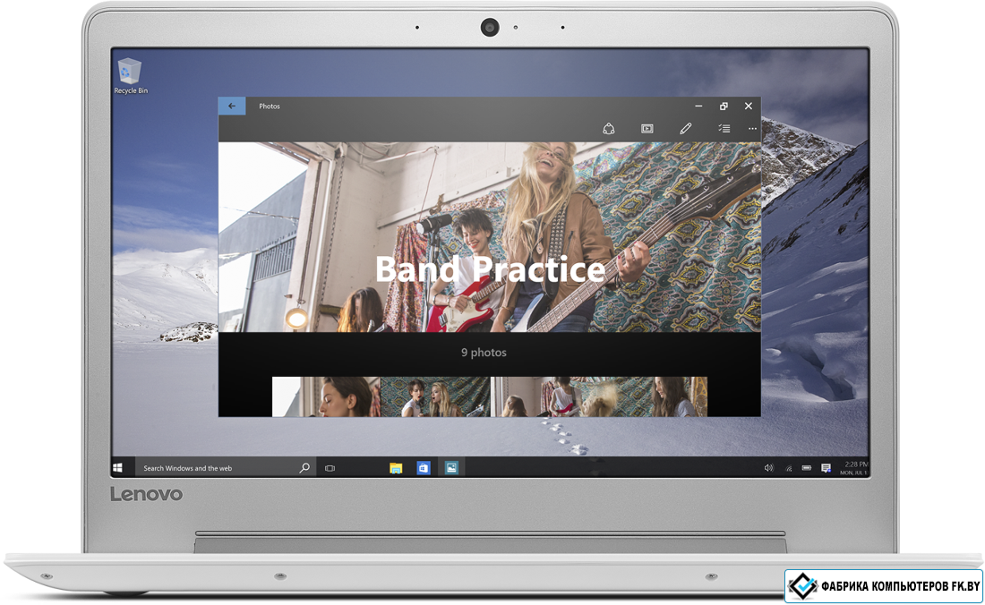Click the volume speaker icon in tray
The image size is (985, 605).
768,468
